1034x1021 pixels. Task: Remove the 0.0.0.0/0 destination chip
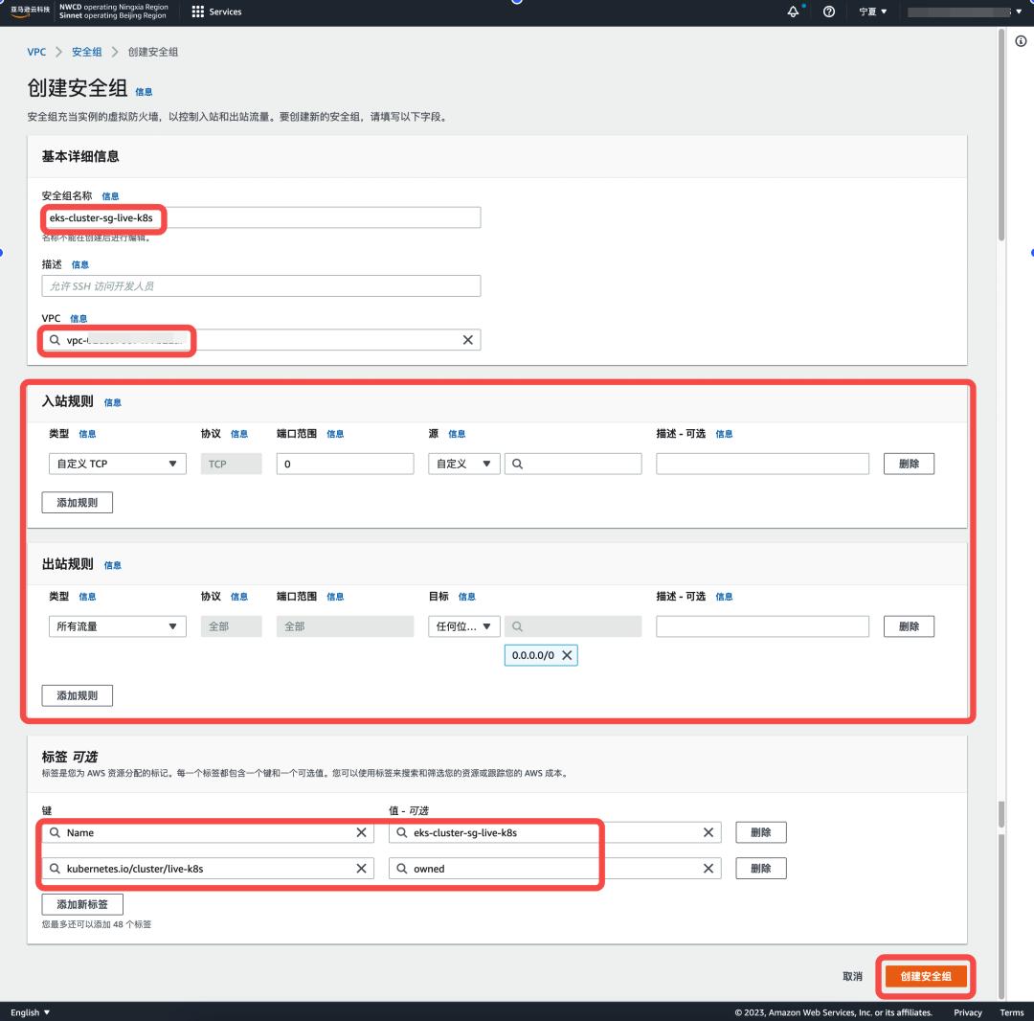[567, 655]
